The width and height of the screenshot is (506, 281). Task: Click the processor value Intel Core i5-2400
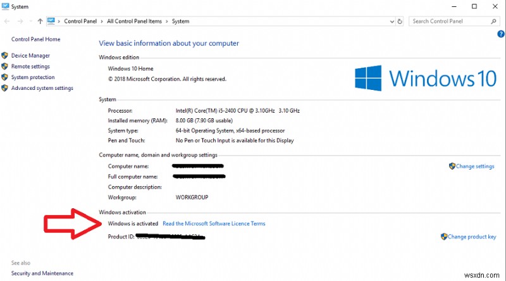[x=238, y=111]
